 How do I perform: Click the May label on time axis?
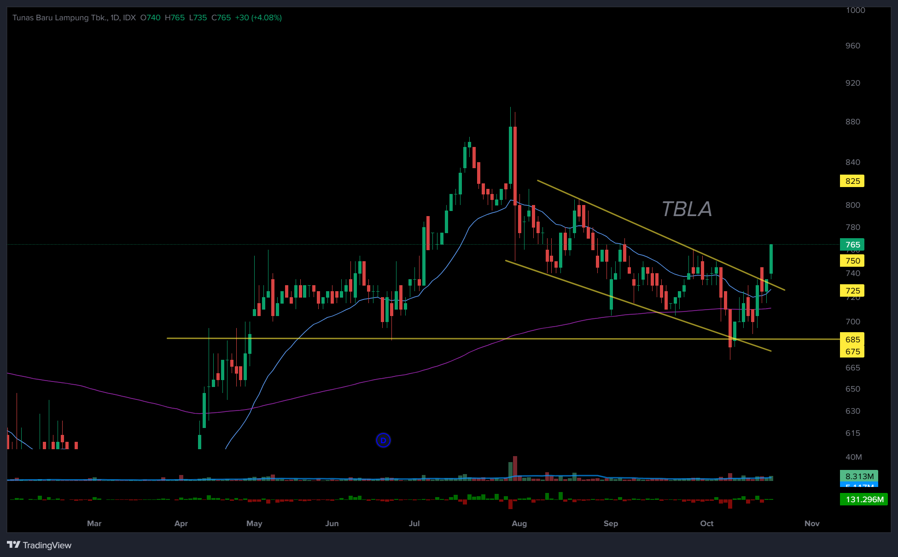254,523
